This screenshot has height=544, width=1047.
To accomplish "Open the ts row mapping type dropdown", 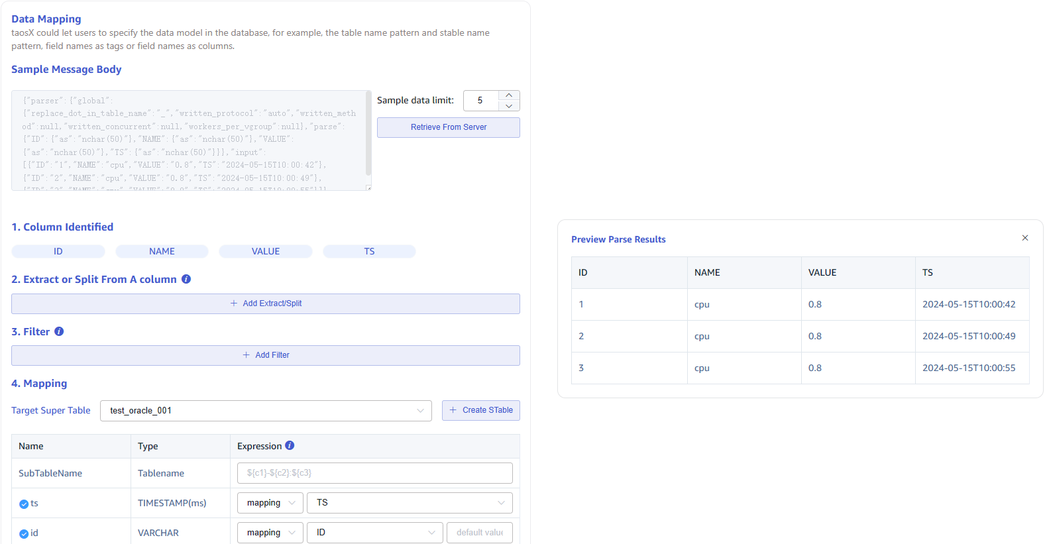I will 270,503.
